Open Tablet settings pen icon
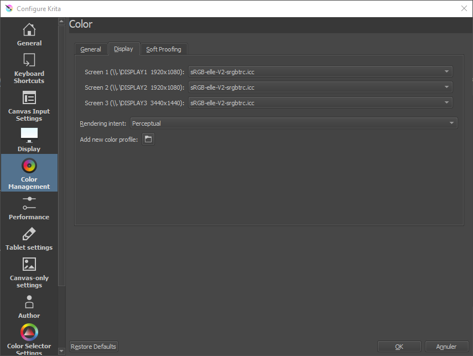This screenshot has width=473, height=356. coord(29,234)
